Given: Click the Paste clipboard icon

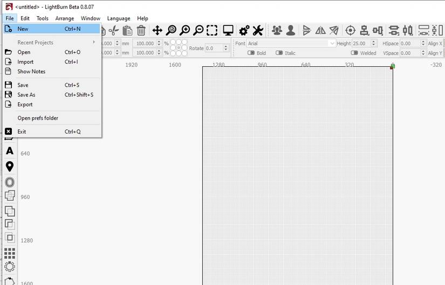Looking at the screenshot, I should pyautogui.click(x=127, y=30).
